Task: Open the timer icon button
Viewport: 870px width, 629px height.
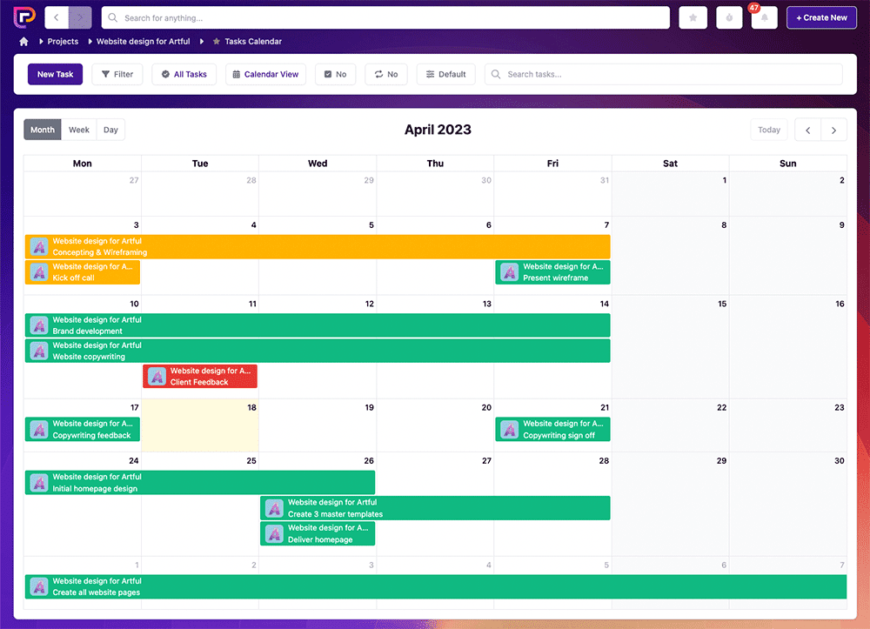Action: (x=729, y=17)
